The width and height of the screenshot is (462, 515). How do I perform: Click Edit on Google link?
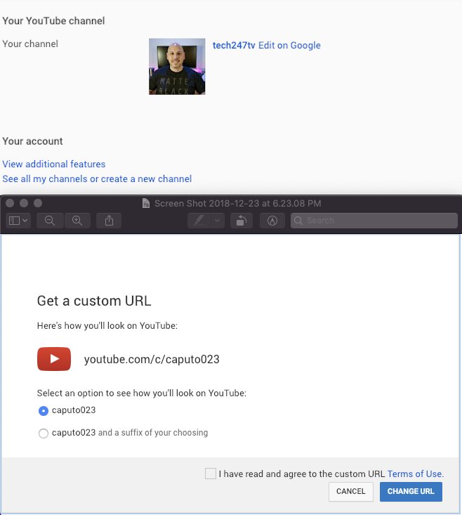point(289,46)
